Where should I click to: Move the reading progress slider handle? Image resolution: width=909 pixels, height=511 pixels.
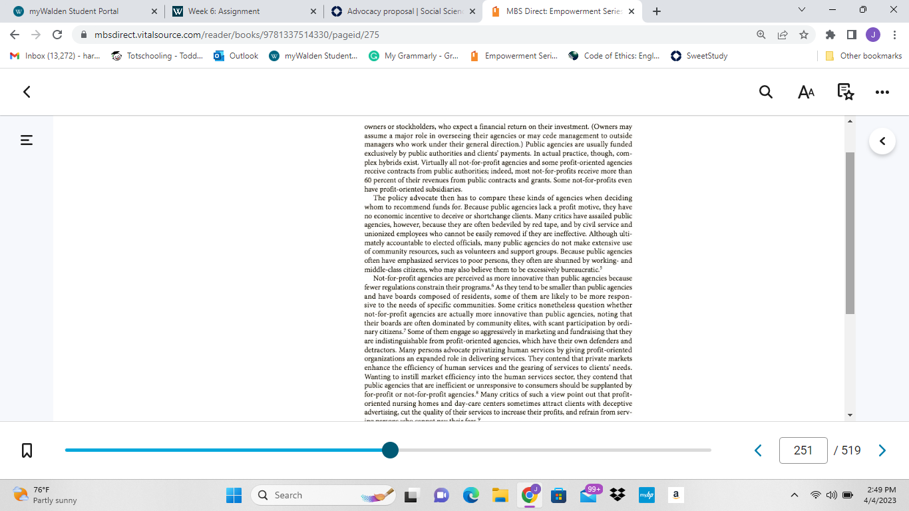(x=391, y=450)
